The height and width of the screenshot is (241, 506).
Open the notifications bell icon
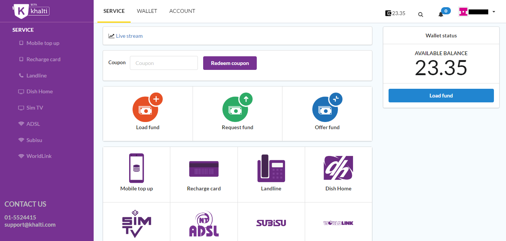(x=441, y=14)
